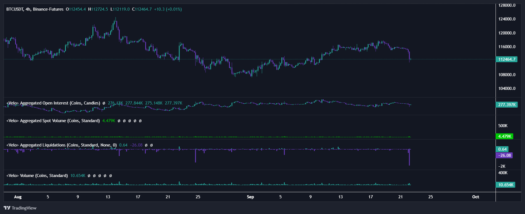525x214 pixels.
Task: Click the green 4.479K value in Spot Volume legend
Action: pyautogui.click(x=108, y=120)
